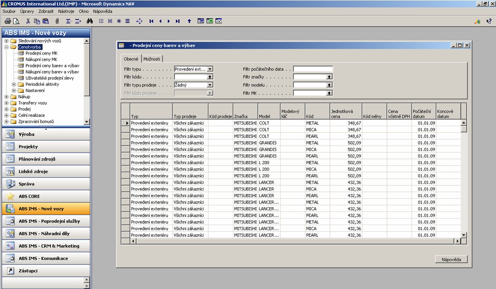This screenshot has height=289, width=496.
Task: Click the Show All lines icon
Action: [127, 21]
